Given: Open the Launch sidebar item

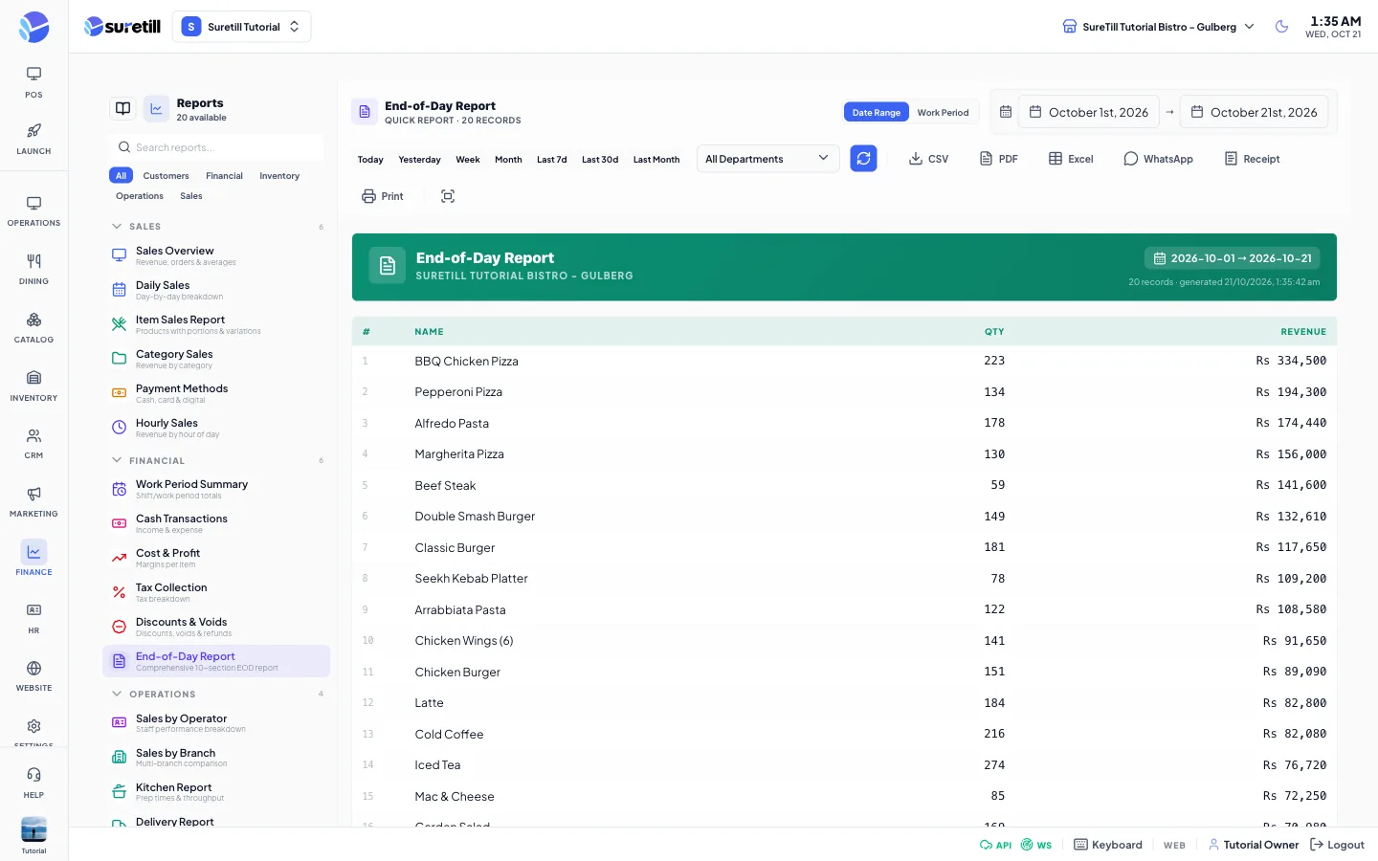Looking at the screenshot, I should point(33,139).
